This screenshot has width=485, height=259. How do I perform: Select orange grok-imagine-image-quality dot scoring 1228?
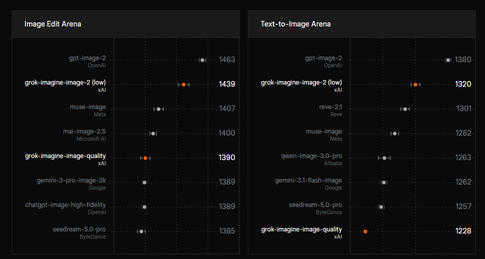[x=365, y=231]
